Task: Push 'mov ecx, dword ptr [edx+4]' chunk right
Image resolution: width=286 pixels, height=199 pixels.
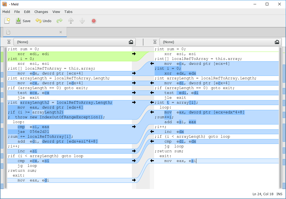Action: [x=134, y=83]
